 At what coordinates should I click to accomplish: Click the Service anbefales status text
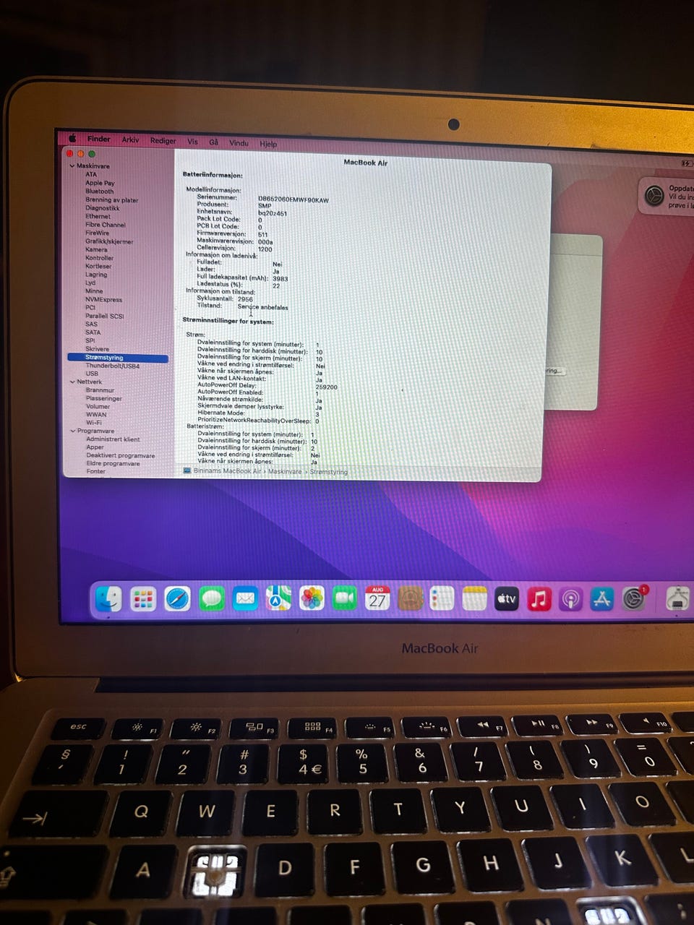(262, 307)
